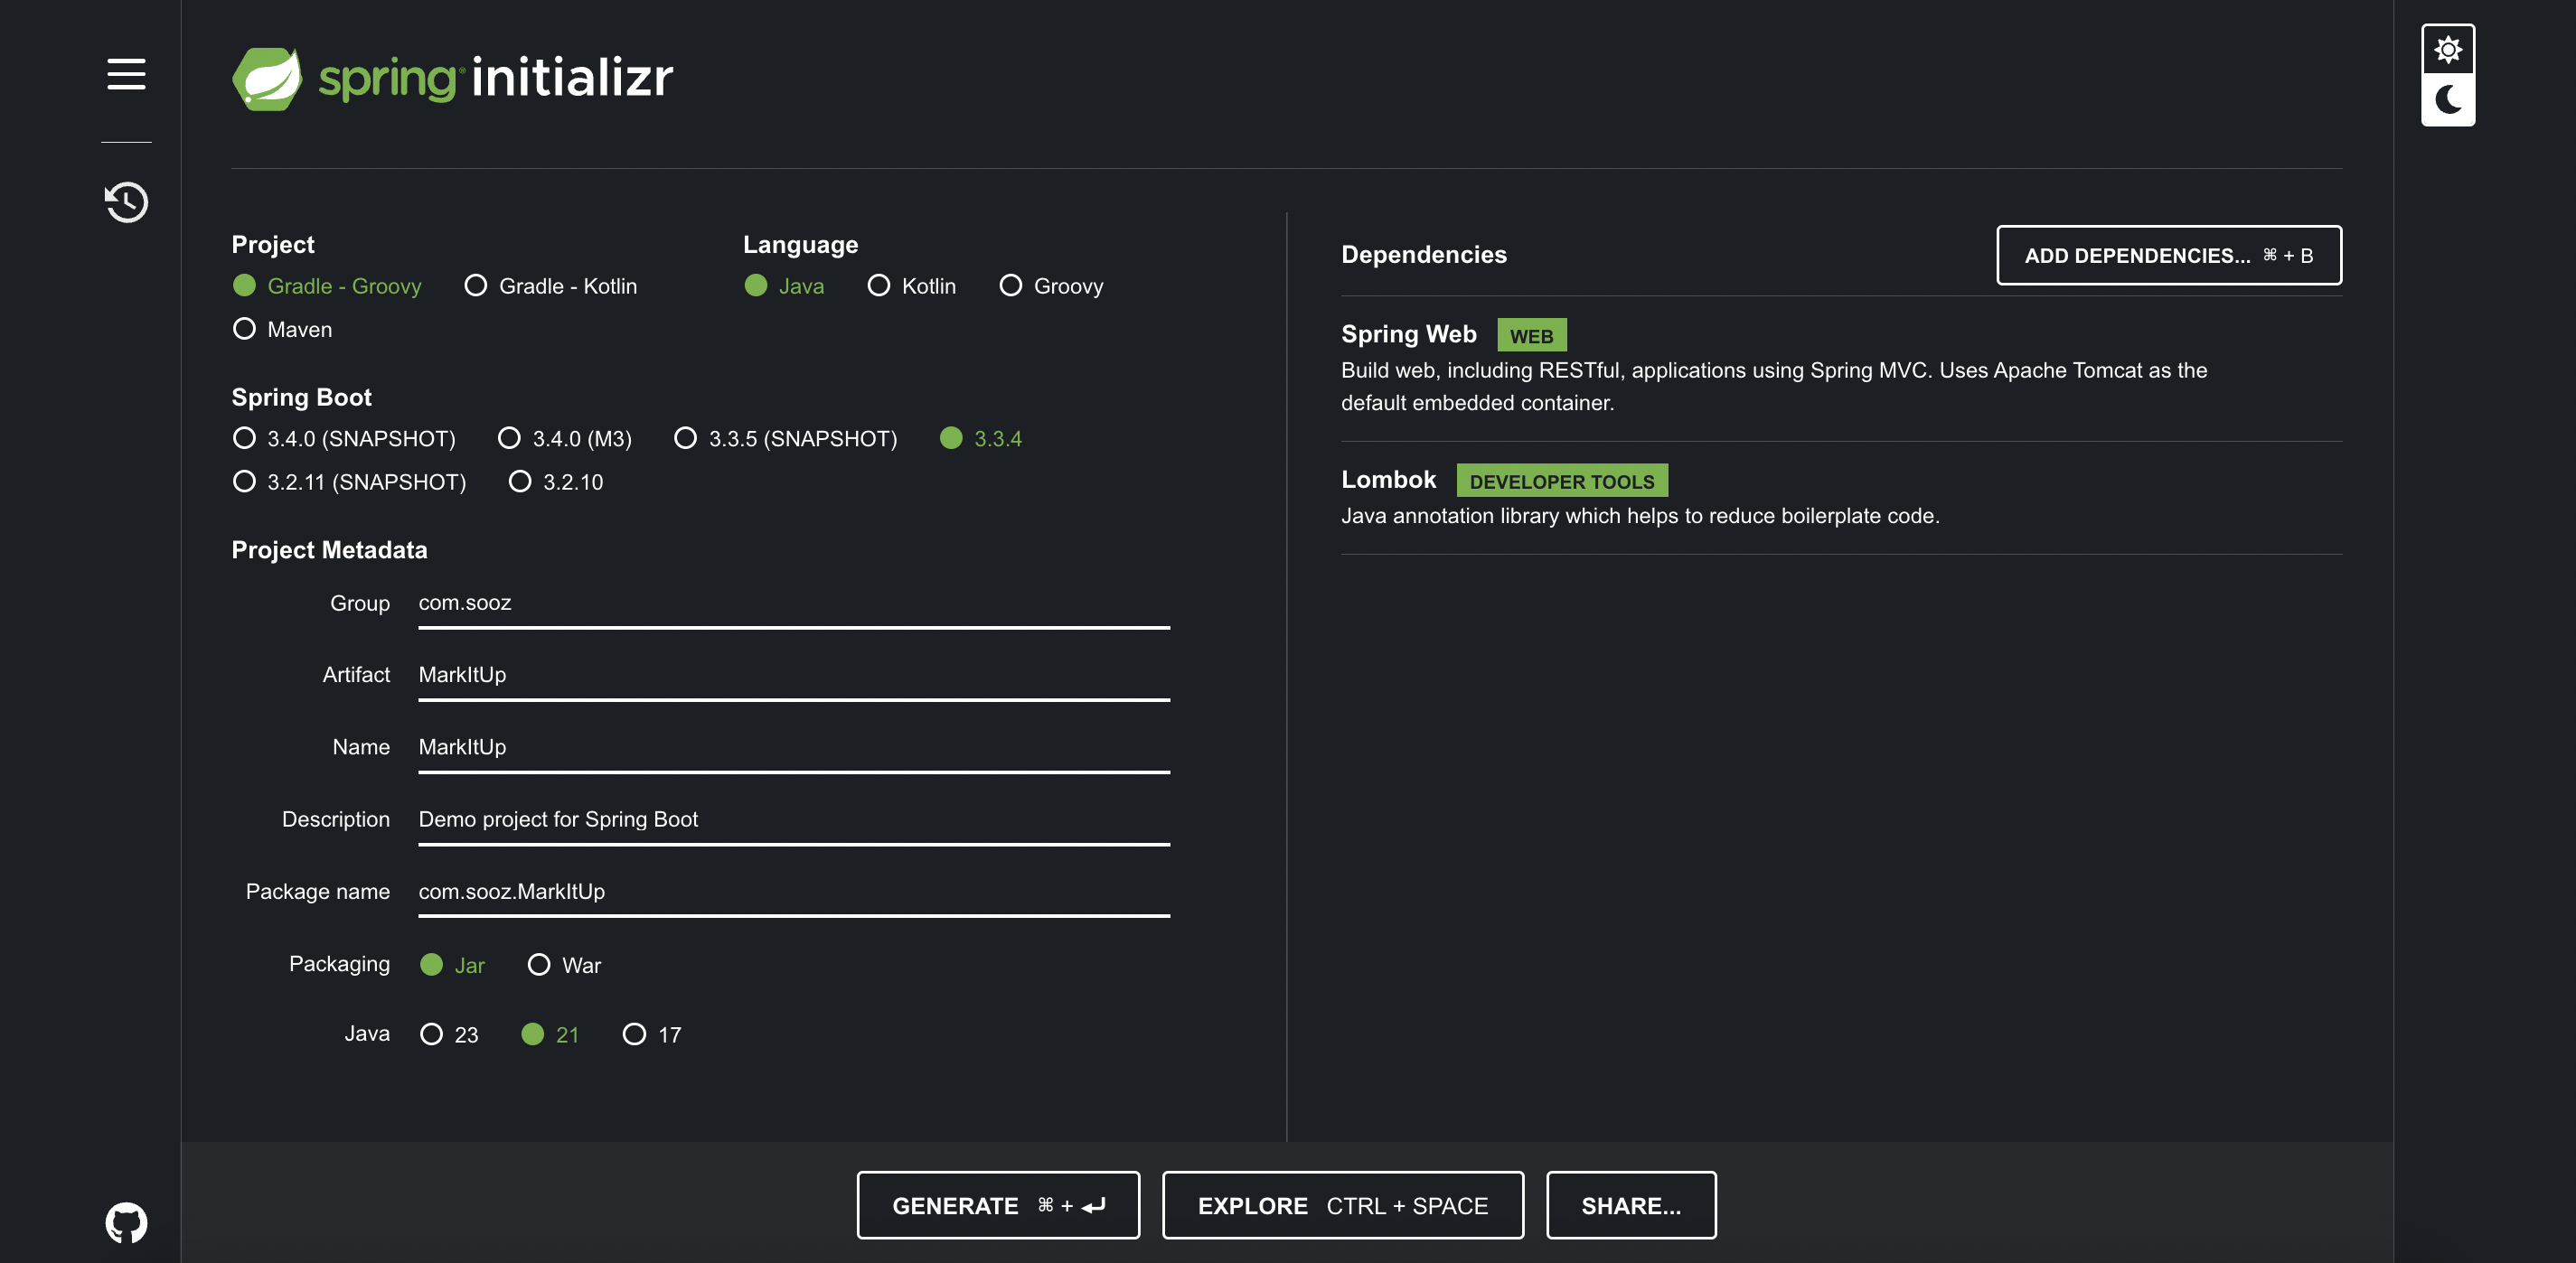Choose Java as the language
This screenshot has width=2576, height=1263.
[785, 285]
